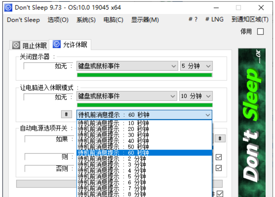275x197 pixels.
Task: Open the 10 分钟 time dropdown
Action: click(196, 96)
